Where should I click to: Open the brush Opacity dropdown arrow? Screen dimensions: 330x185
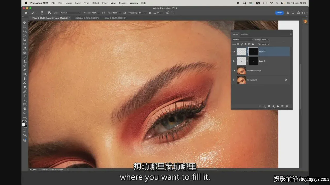pyautogui.click(x=99, y=13)
